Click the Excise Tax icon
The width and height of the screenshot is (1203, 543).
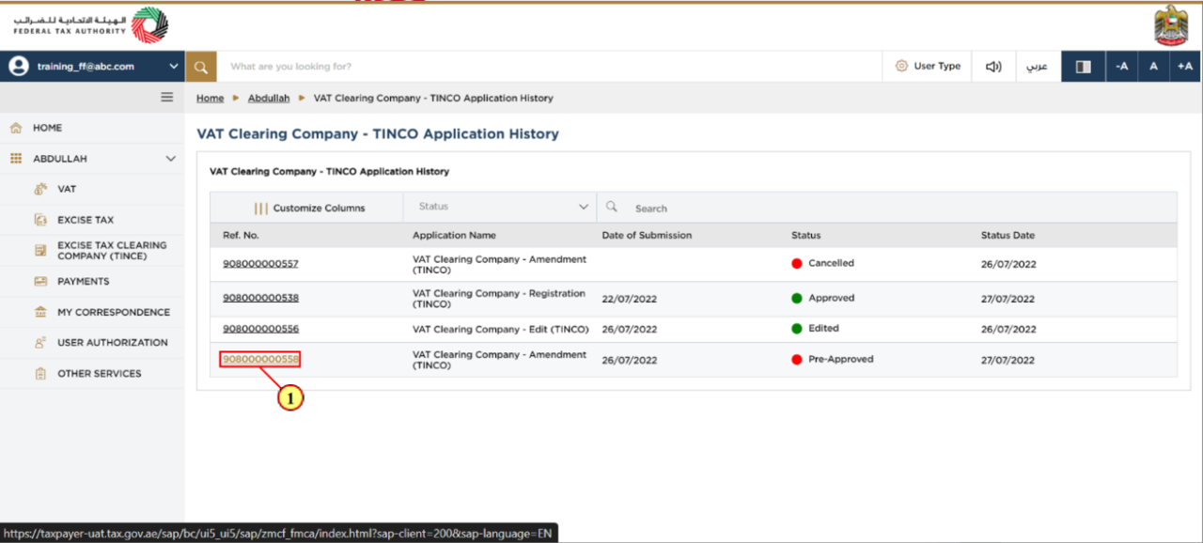click(40, 220)
